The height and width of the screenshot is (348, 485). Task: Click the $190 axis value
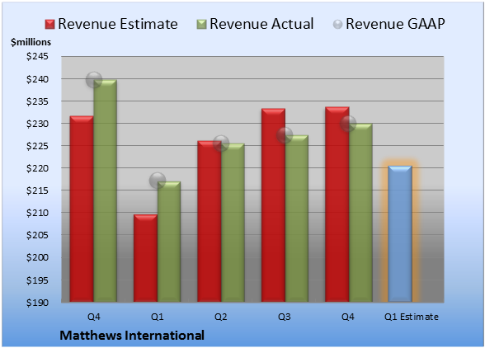tap(37, 303)
